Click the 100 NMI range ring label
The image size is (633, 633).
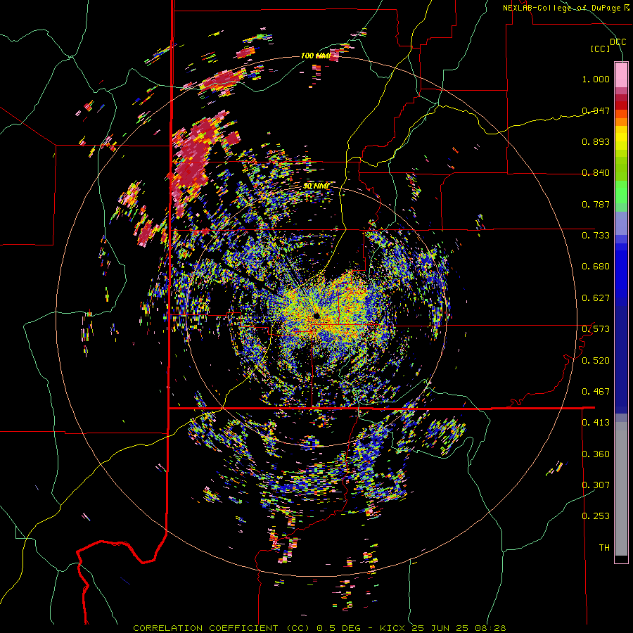(315, 56)
